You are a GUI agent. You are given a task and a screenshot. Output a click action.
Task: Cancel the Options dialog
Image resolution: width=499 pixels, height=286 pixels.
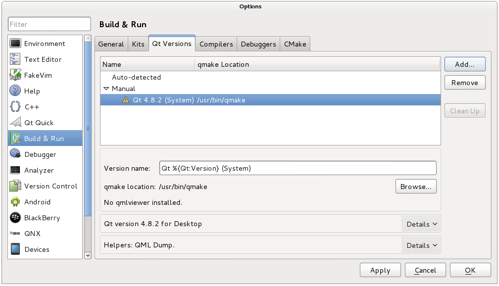(x=425, y=270)
